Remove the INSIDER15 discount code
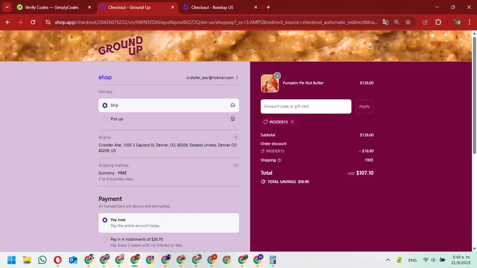Screen dimensions: 477x268 click(292, 122)
